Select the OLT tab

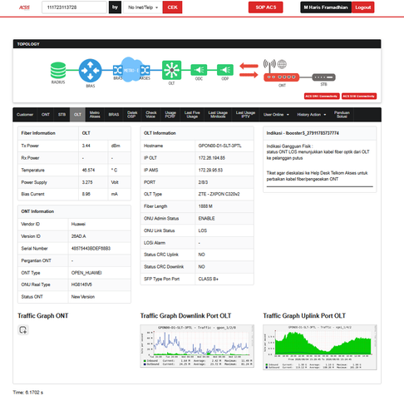[77, 115]
